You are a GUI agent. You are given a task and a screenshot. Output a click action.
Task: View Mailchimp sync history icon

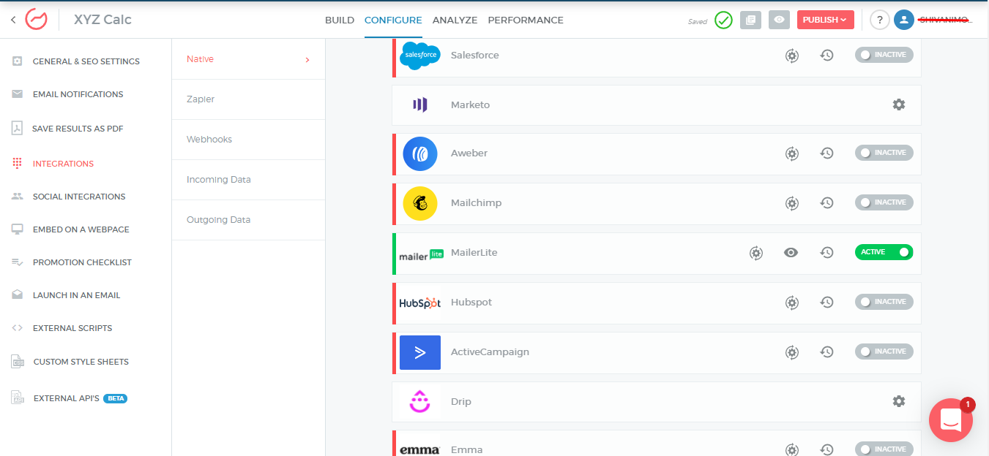click(827, 202)
